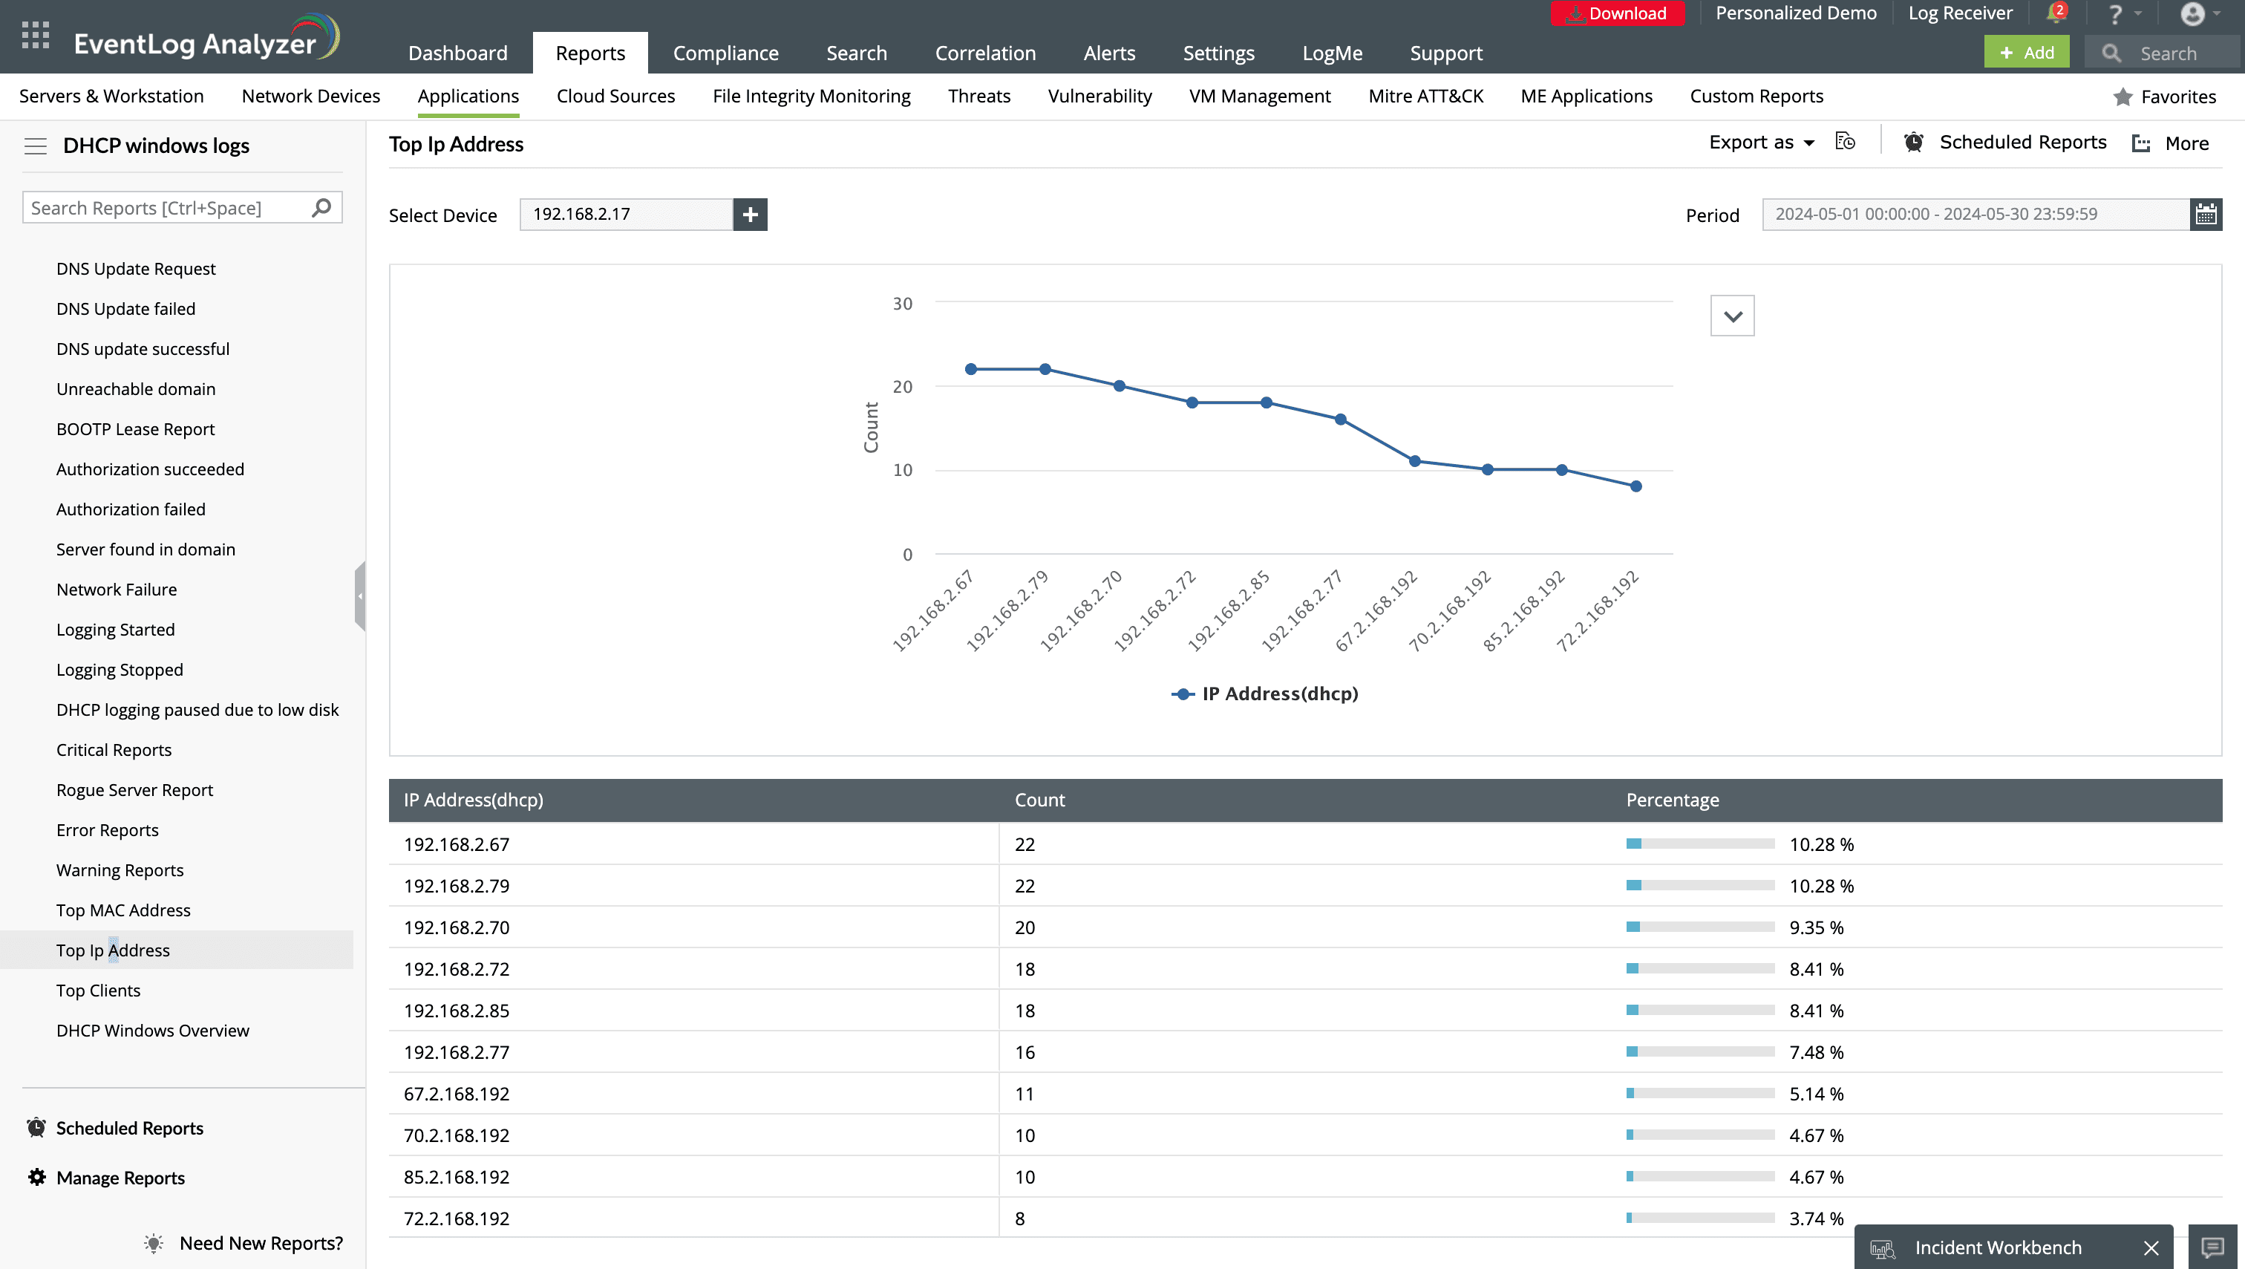Click the percentage bar for 192.168.2.67
The image size is (2245, 1269).
click(x=1699, y=844)
